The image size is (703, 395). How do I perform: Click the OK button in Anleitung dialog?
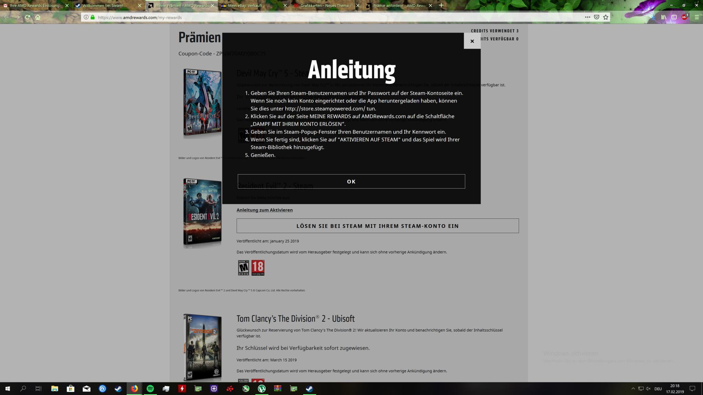point(351,181)
